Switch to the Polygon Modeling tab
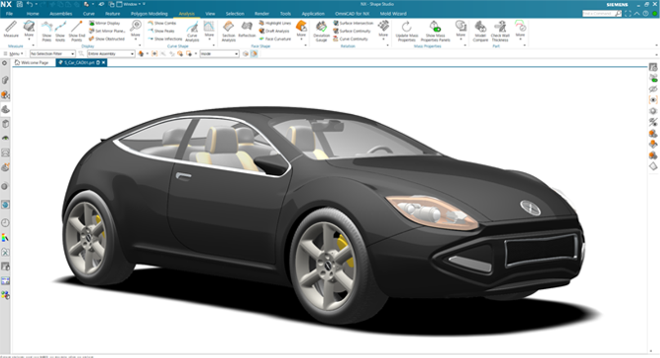 [149, 14]
